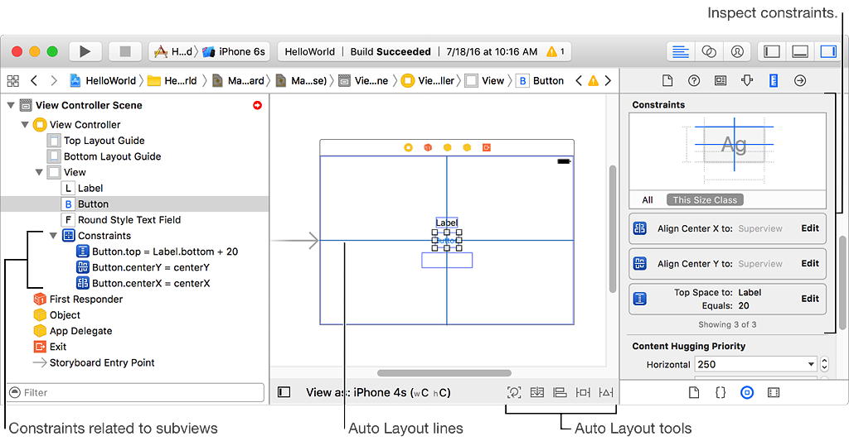Toggle the Utilities pane
The height and width of the screenshot is (441, 849).
click(828, 51)
